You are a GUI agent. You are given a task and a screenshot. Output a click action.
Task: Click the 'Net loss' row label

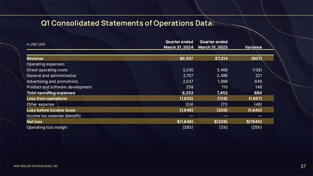34,122
